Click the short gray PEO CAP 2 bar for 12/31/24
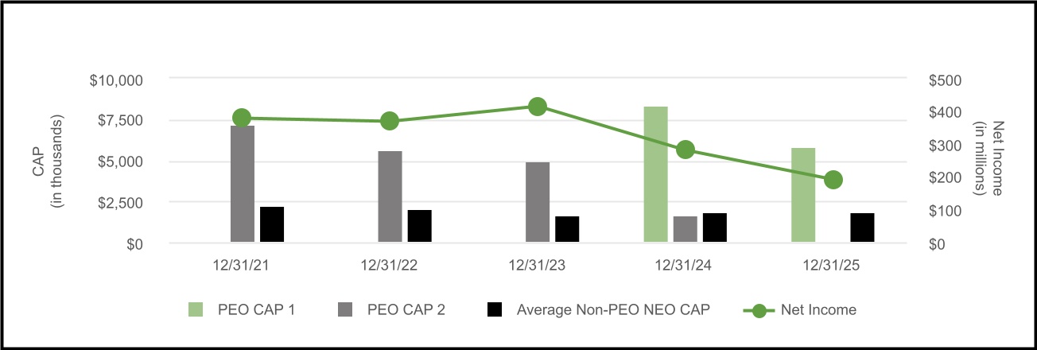The width and height of the screenshot is (1037, 350). 686,229
